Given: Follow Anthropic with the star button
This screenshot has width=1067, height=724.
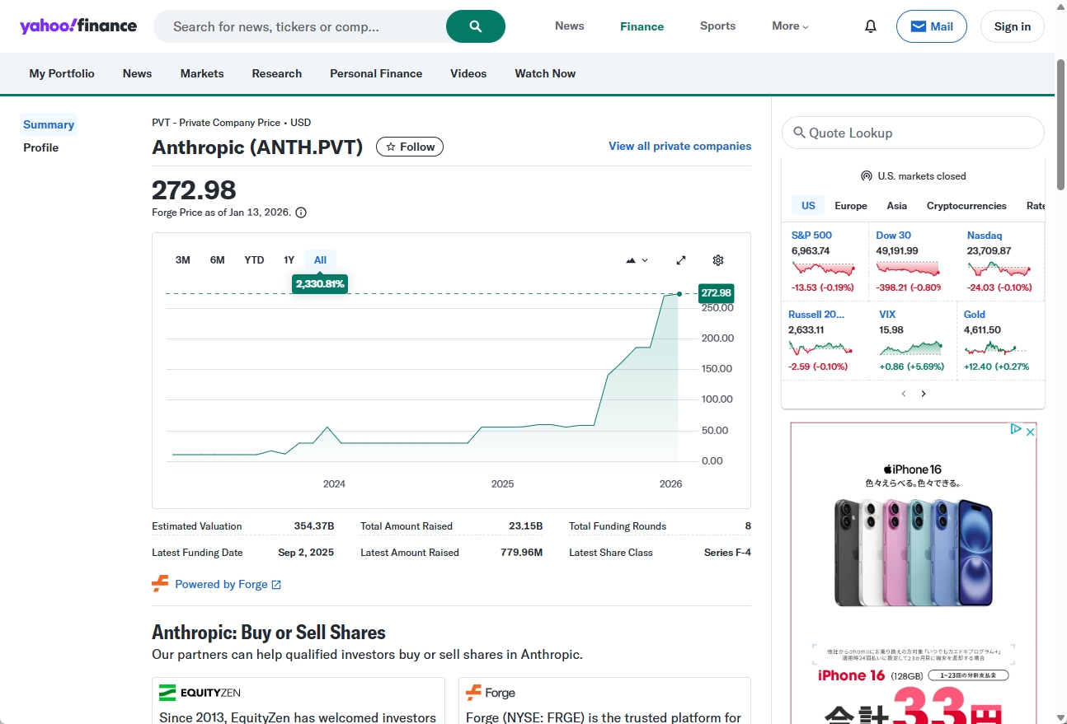Looking at the screenshot, I should 410,147.
